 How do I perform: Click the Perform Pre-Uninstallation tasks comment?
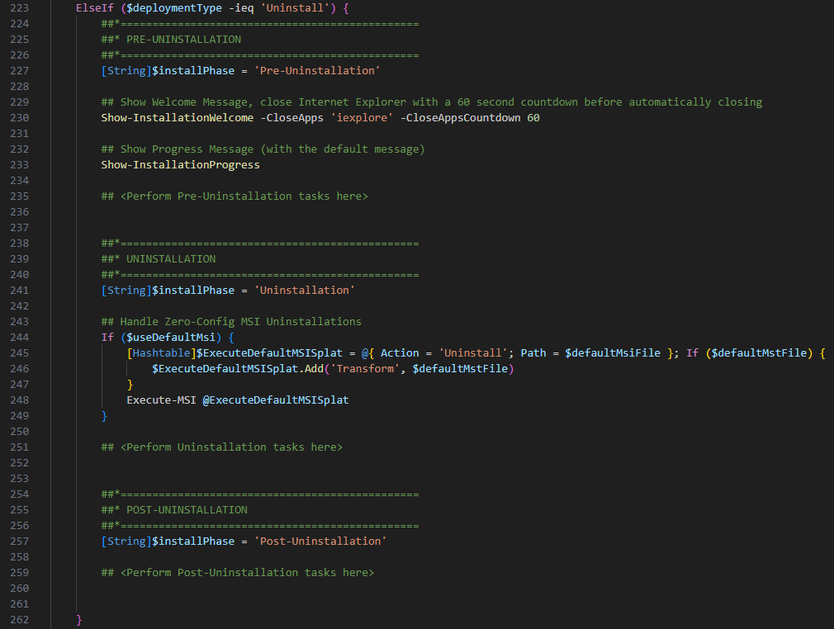tap(235, 196)
